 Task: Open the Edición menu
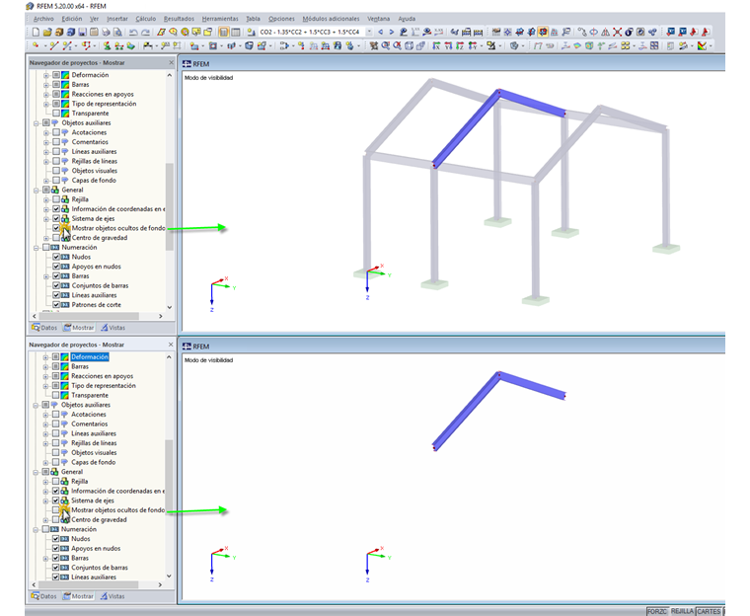[x=72, y=19]
